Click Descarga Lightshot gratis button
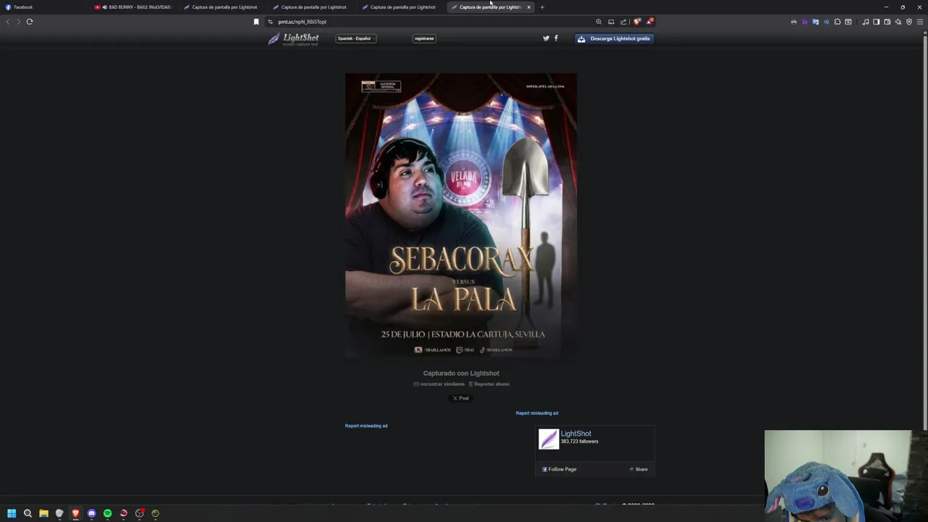 [614, 38]
